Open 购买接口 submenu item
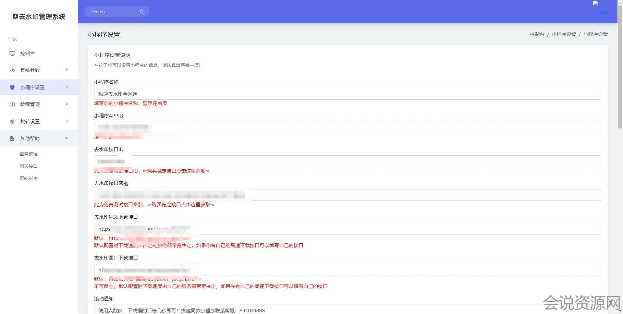 click(x=29, y=166)
